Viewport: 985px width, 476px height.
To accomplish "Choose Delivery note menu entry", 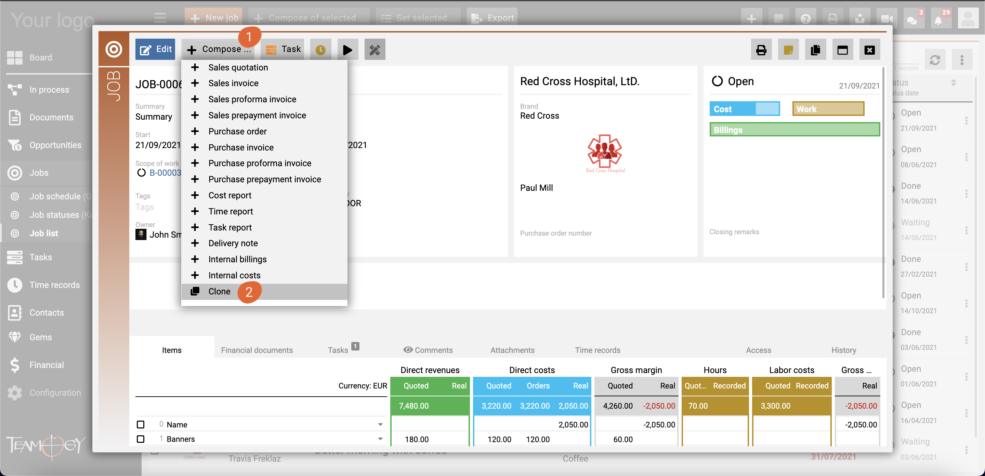I will 264,243.
